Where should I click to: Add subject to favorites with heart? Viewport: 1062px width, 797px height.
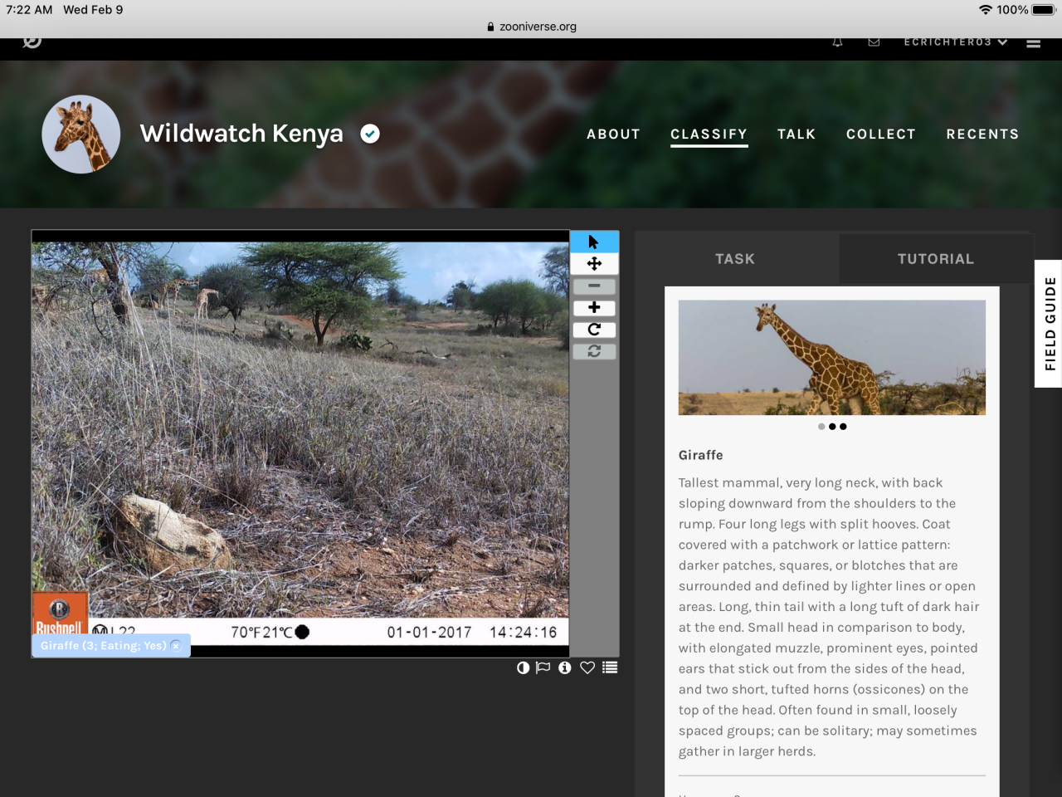click(x=587, y=667)
